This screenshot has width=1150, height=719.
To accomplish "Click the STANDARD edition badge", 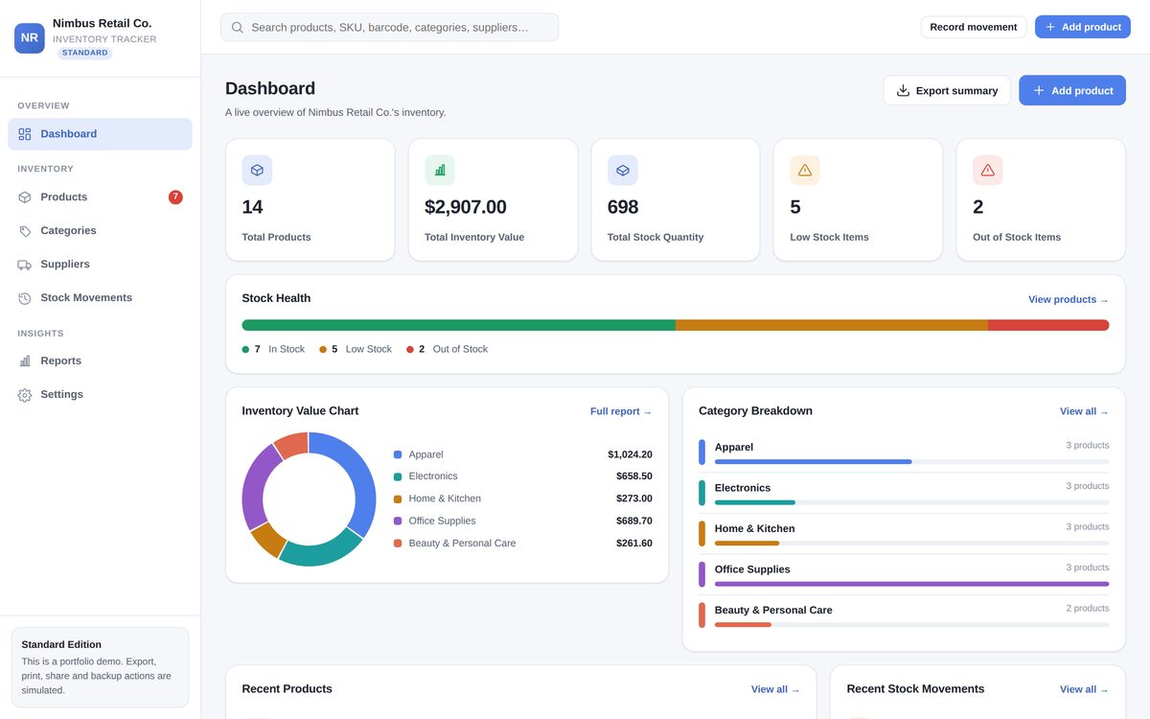I will tap(85, 53).
